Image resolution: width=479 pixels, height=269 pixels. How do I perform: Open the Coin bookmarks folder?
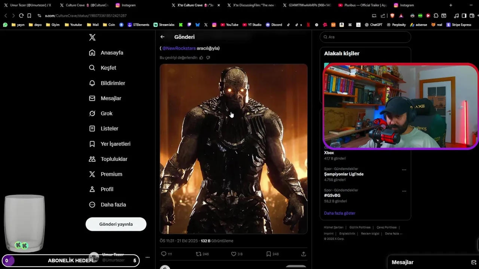tap(109, 25)
